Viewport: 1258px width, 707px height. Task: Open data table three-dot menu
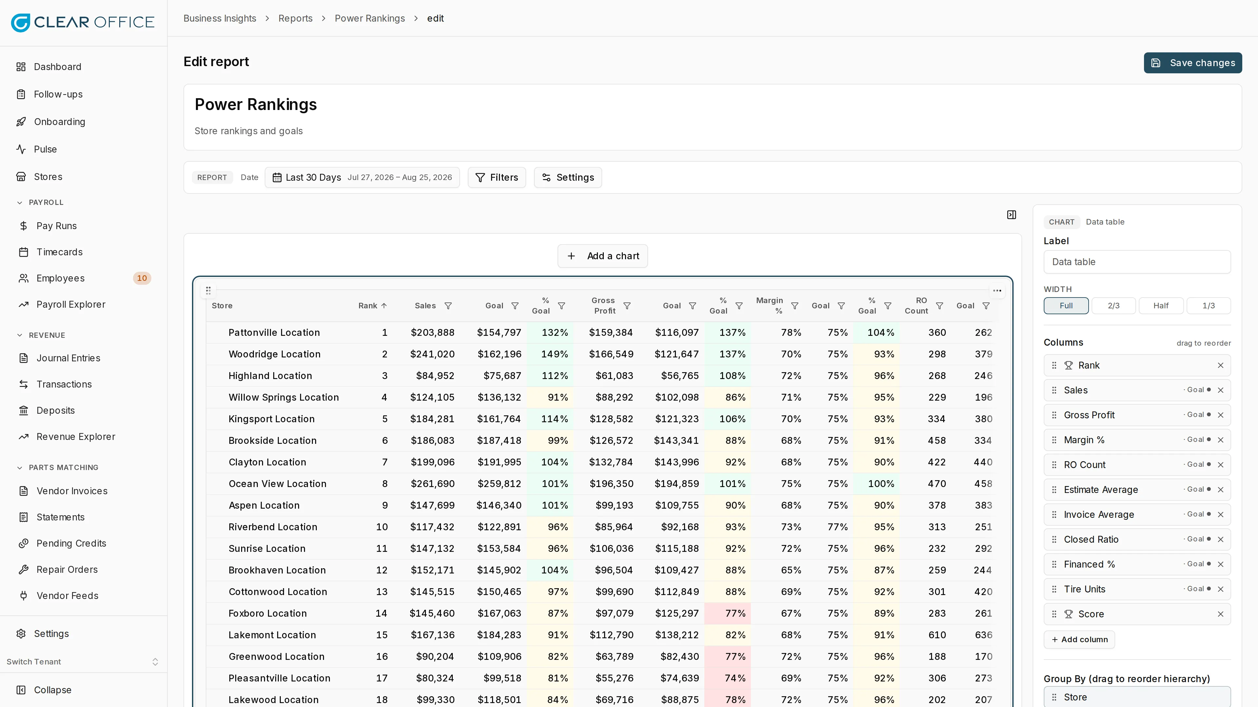point(997,291)
